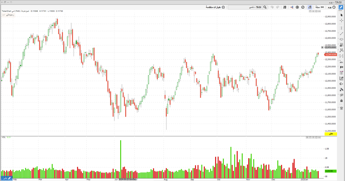Viewport: 345px width, 181px height.
Task: Click the TASI symbol input field
Action: (x=245, y=7)
